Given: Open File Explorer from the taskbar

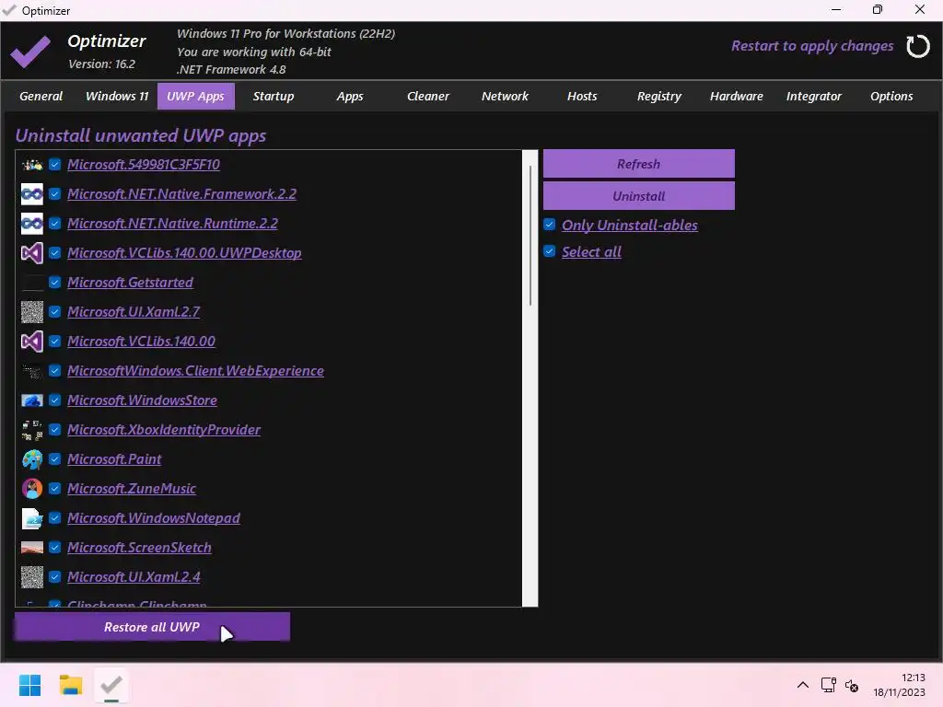Looking at the screenshot, I should (x=70, y=685).
